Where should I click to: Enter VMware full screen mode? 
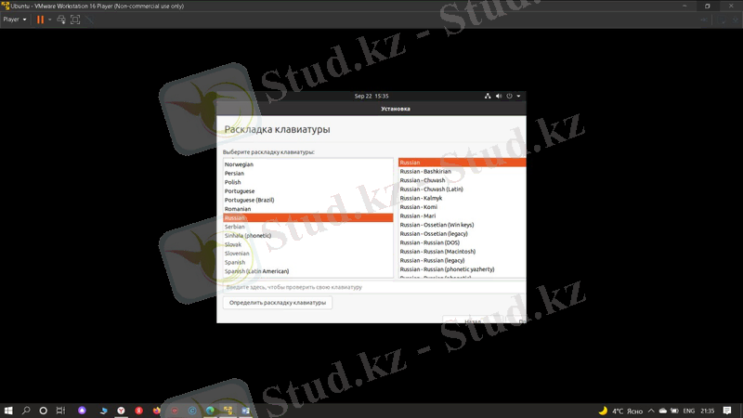75,20
